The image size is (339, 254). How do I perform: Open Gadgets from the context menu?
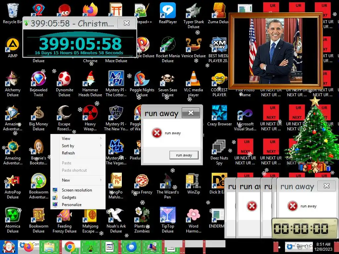[78, 197]
